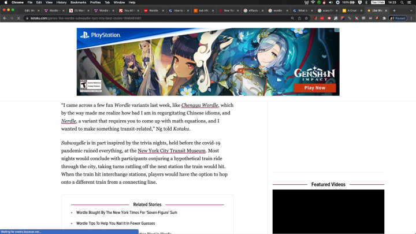Close the 'A Cruel' tab
This screenshot has width=416, height=234.
pyautogui.click(x=361, y=10)
